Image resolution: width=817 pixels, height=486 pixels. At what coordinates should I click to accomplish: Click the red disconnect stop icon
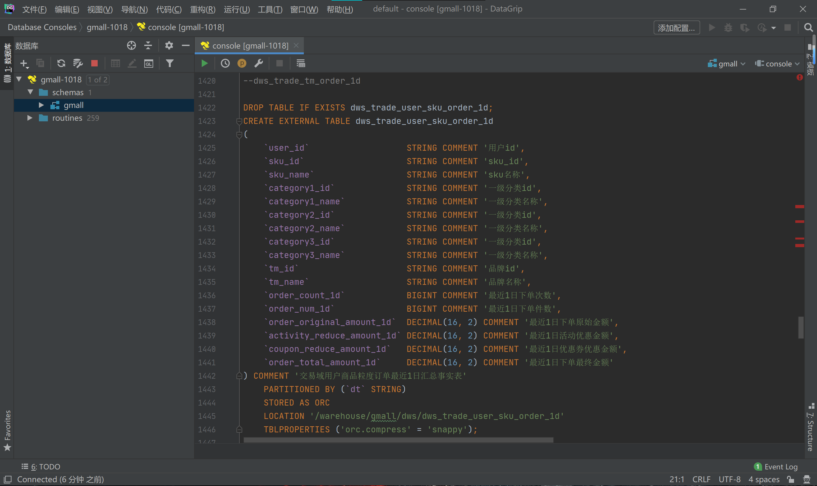[94, 63]
